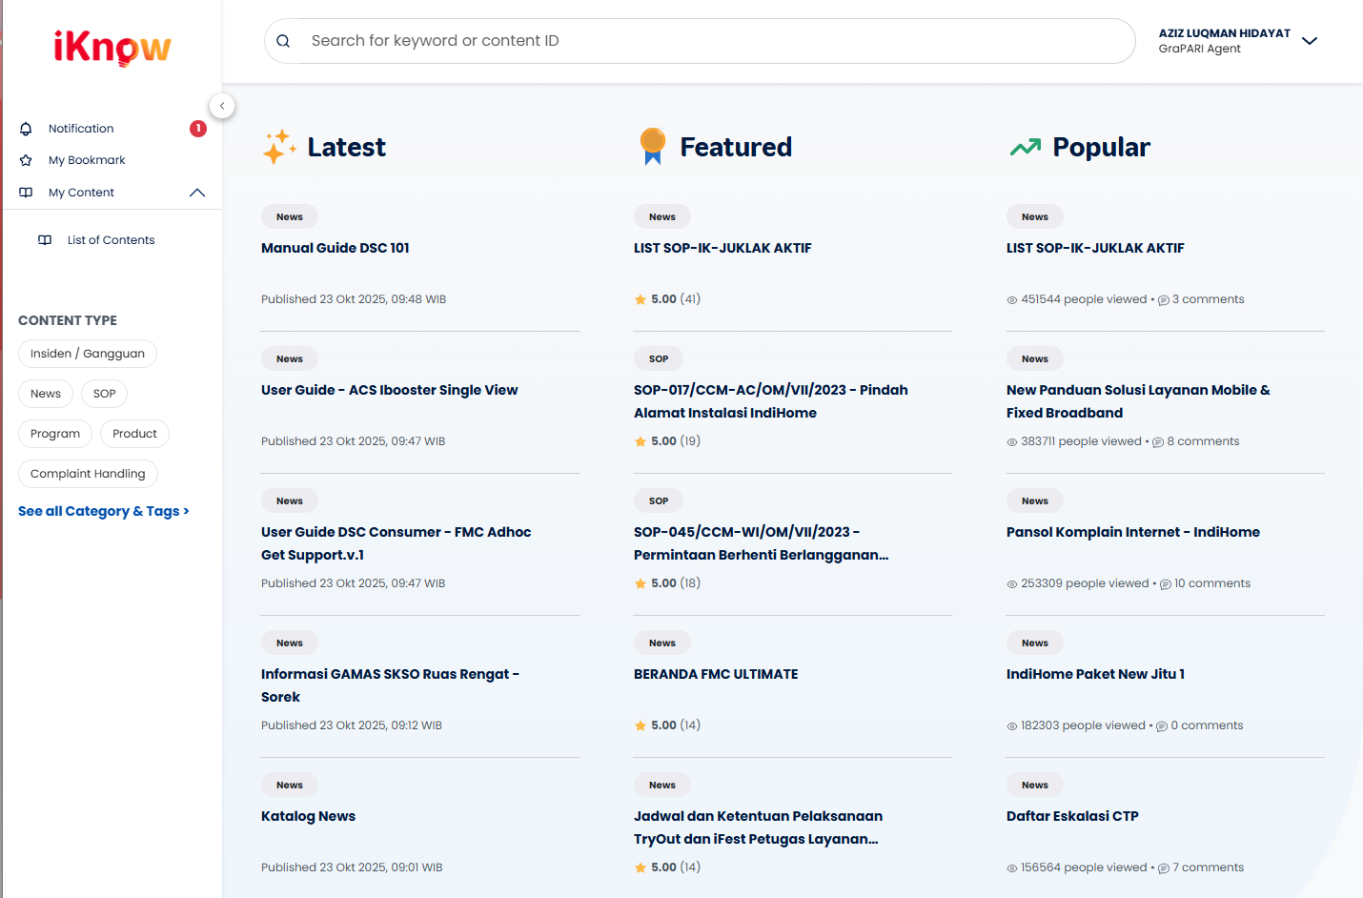Click the search magnifier icon

click(x=283, y=41)
